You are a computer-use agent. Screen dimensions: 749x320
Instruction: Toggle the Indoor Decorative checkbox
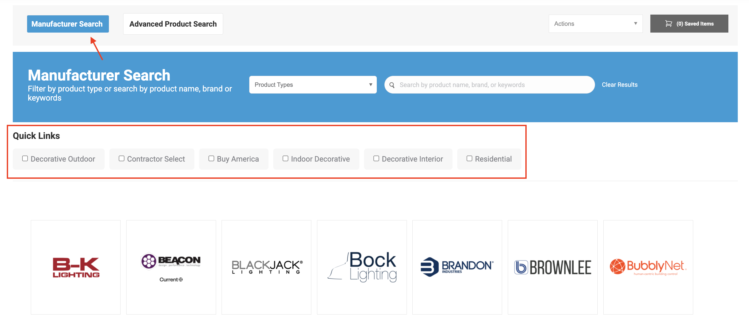click(x=286, y=158)
